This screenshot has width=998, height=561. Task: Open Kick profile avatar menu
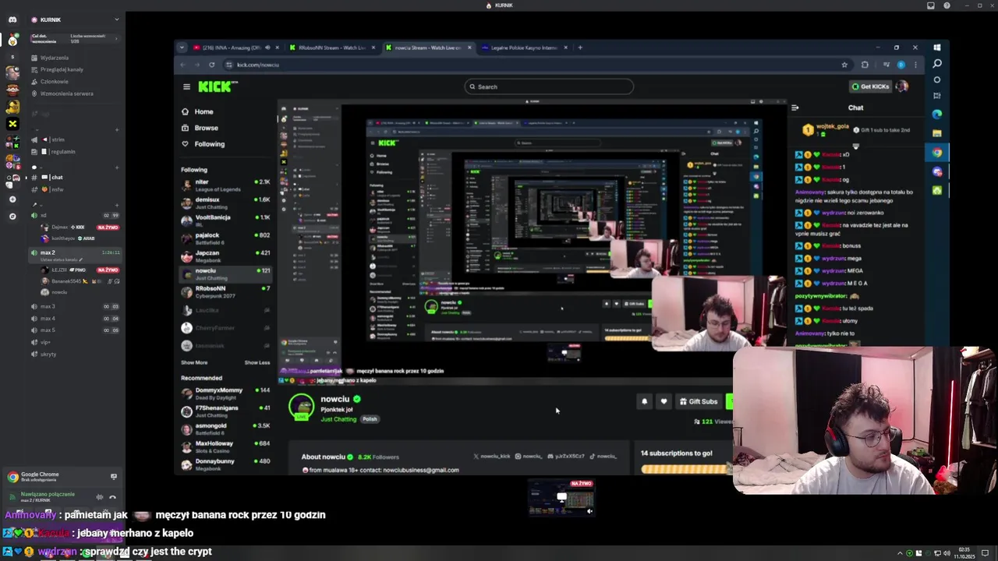(902, 86)
